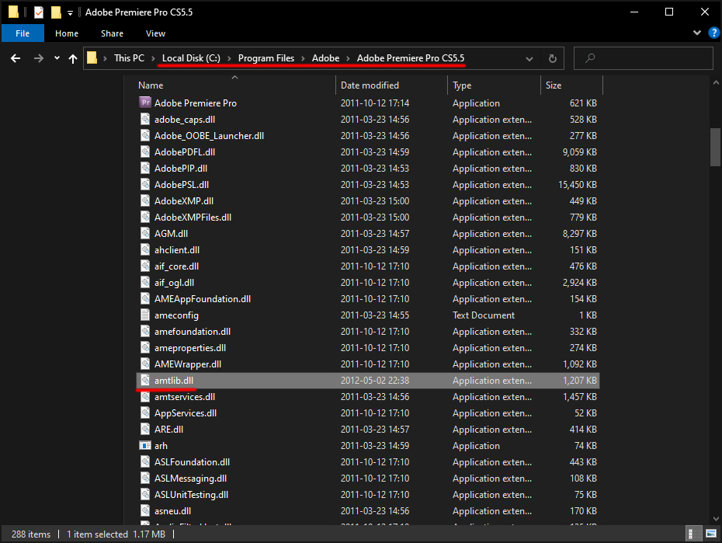Navigate to Local Disk (C:) breadcrumb
This screenshot has width=722, height=543.
pos(191,58)
